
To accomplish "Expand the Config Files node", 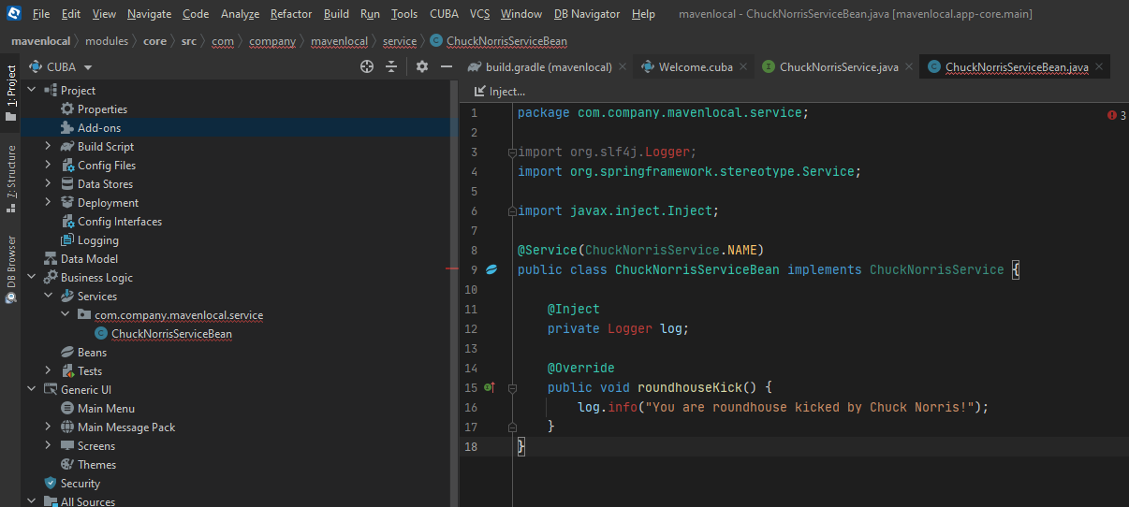I will [x=49, y=166].
